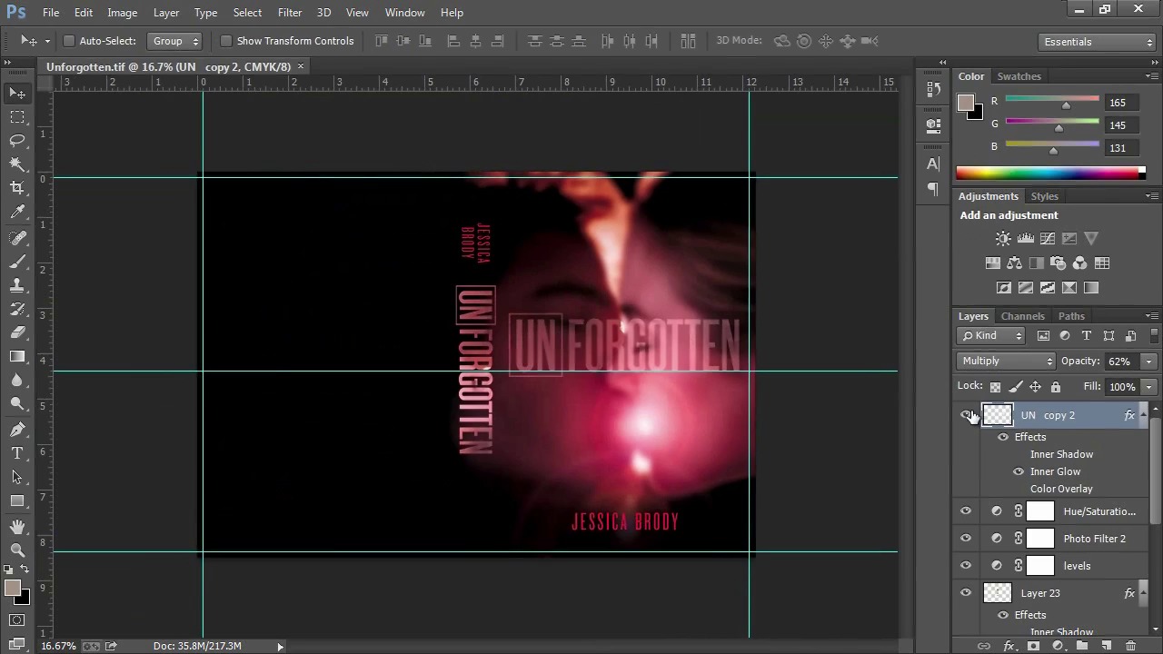
Task: Select the Color Overlay effect
Action: (x=1061, y=489)
